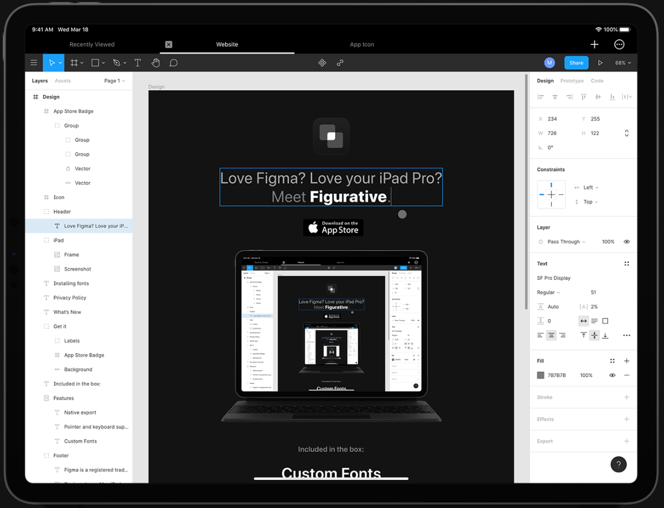Click the 7B7B7B fill color swatch

click(x=541, y=375)
